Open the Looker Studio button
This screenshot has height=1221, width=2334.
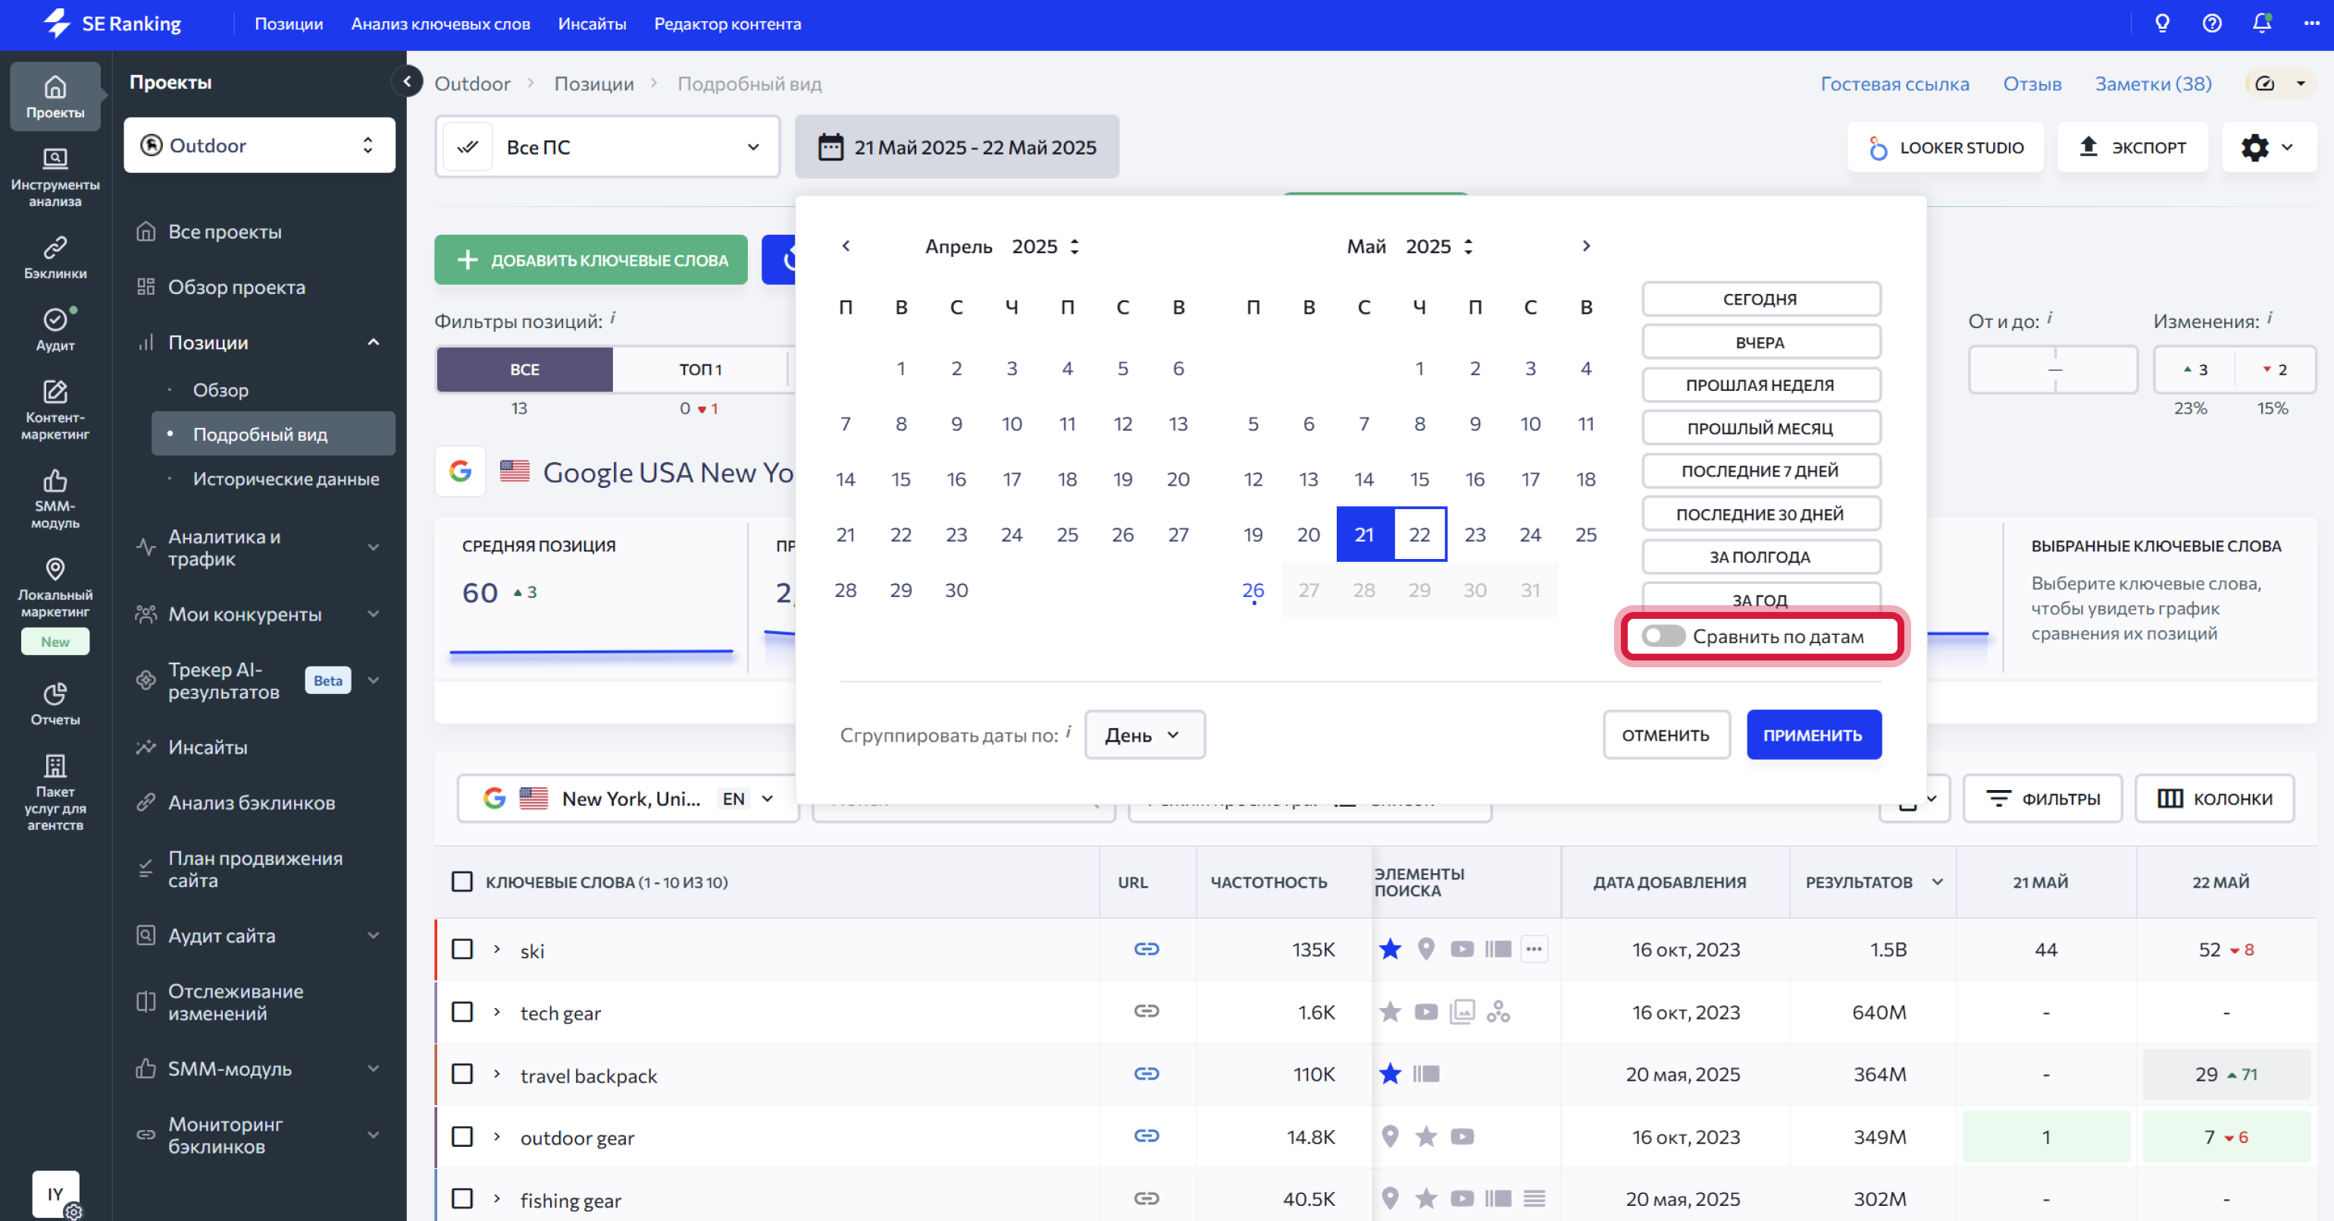(x=1945, y=147)
